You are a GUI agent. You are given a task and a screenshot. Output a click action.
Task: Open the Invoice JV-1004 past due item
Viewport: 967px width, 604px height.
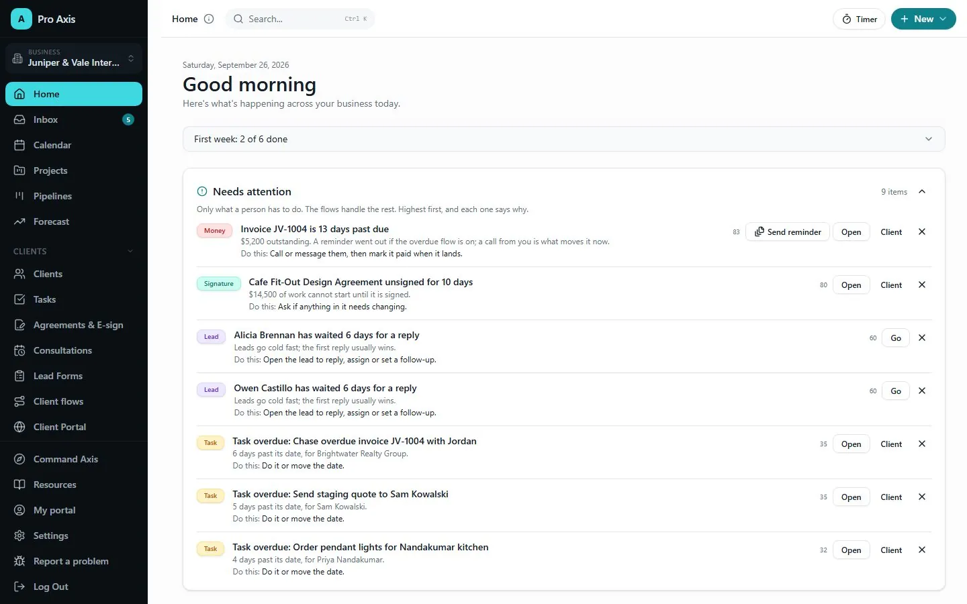[851, 232]
